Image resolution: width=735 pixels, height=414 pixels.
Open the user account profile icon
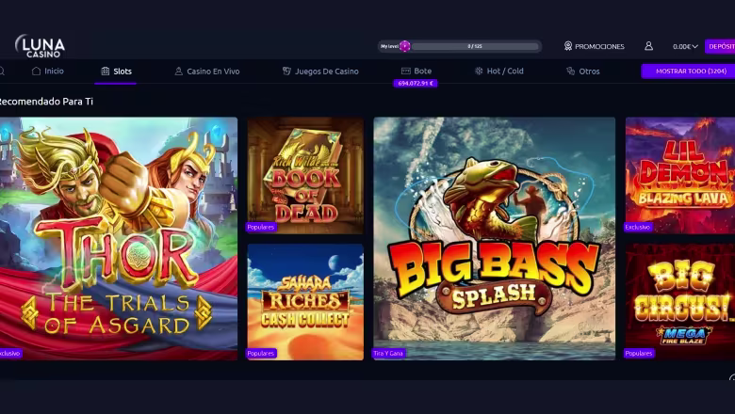click(648, 46)
